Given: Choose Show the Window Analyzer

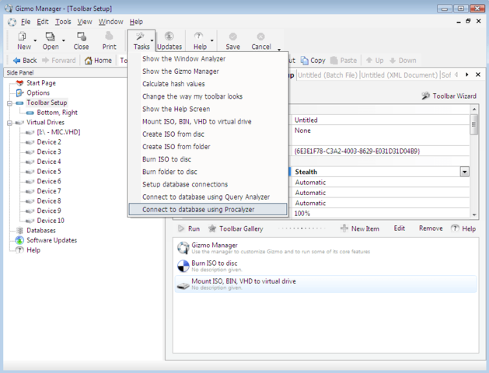Looking at the screenshot, I should [x=208, y=59].
